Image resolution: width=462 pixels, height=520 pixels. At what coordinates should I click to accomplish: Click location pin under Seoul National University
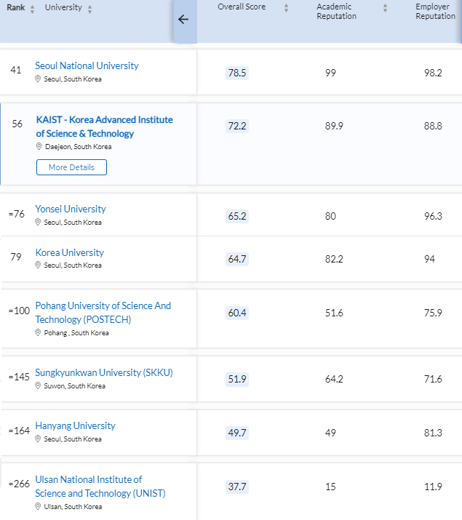pyautogui.click(x=38, y=79)
